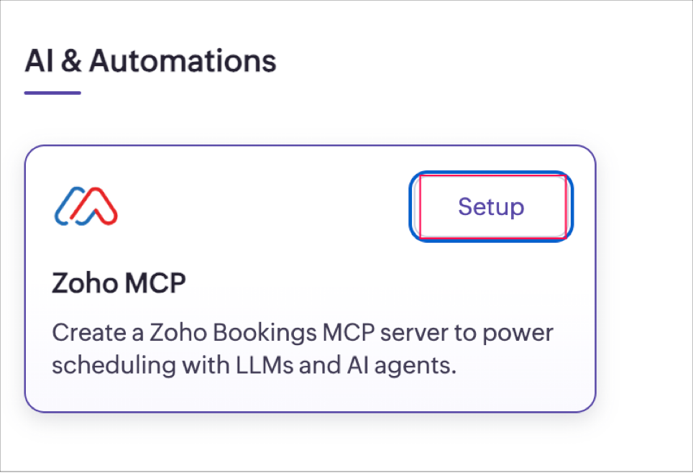Click the purple underline below the heading
This screenshot has width=693, height=473.
(x=52, y=93)
